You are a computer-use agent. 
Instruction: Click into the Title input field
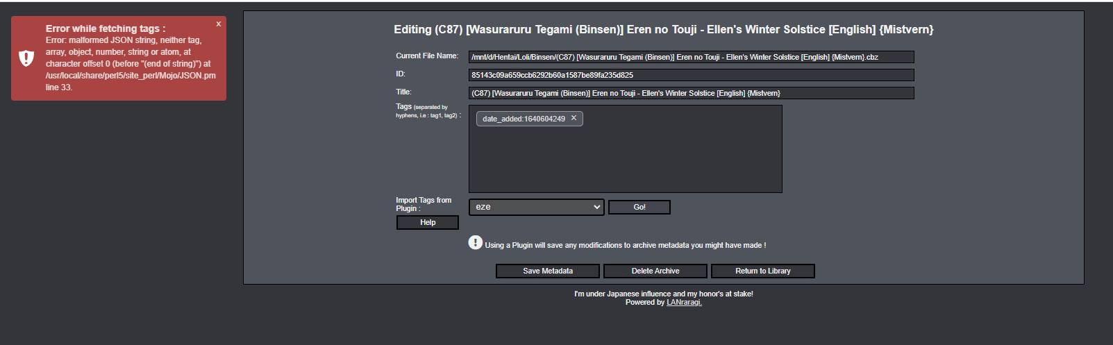692,93
